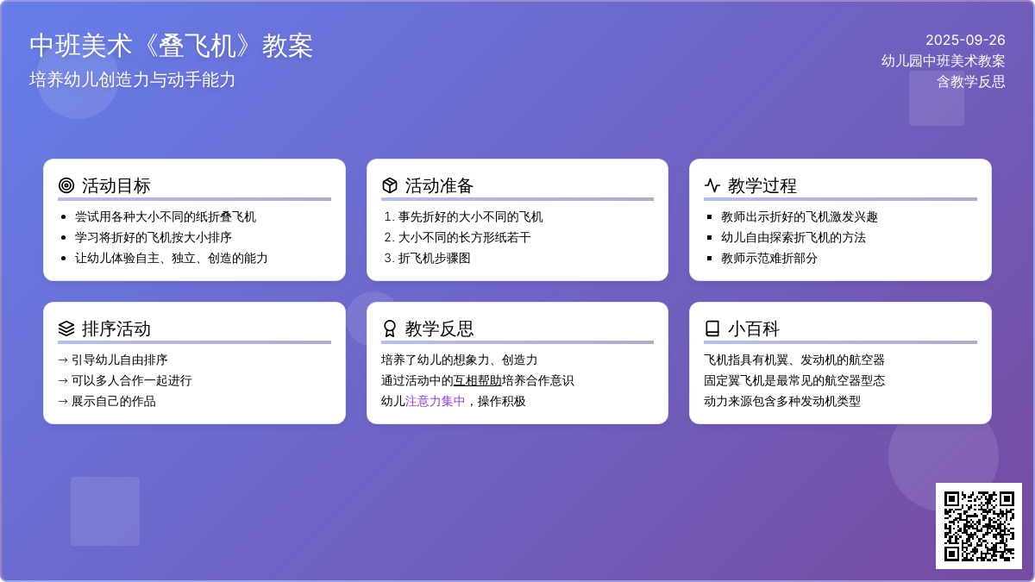Click the award ribbon icon beside 教学反思
The height and width of the screenshot is (582, 1035).
click(x=390, y=329)
